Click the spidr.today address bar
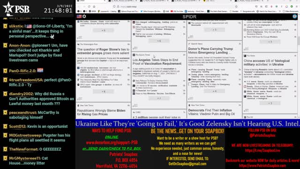The image size is (300, 169). 172,7
